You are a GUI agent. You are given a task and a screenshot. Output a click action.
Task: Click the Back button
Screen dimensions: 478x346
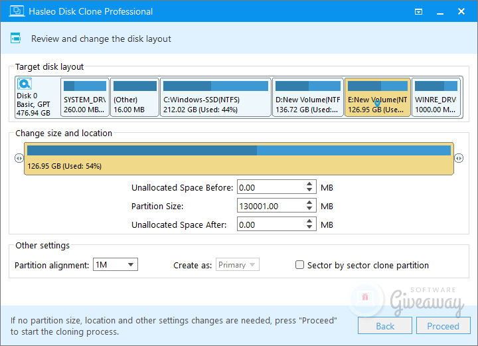[385, 325]
